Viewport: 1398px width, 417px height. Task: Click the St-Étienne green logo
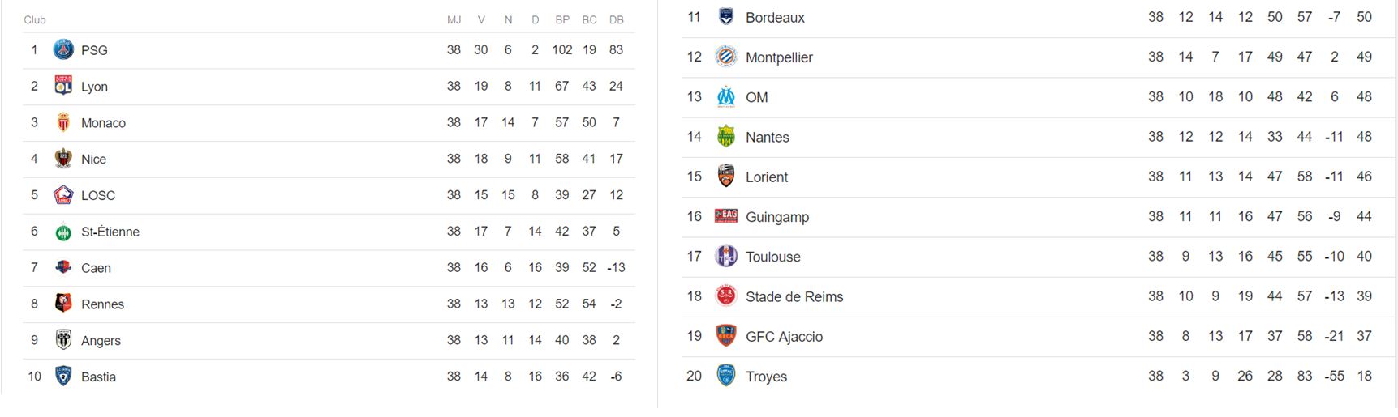(x=63, y=232)
